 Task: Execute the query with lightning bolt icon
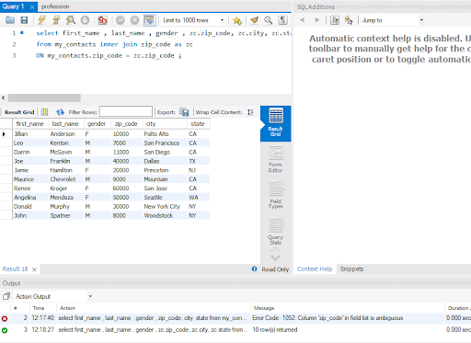(x=42, y=20)
